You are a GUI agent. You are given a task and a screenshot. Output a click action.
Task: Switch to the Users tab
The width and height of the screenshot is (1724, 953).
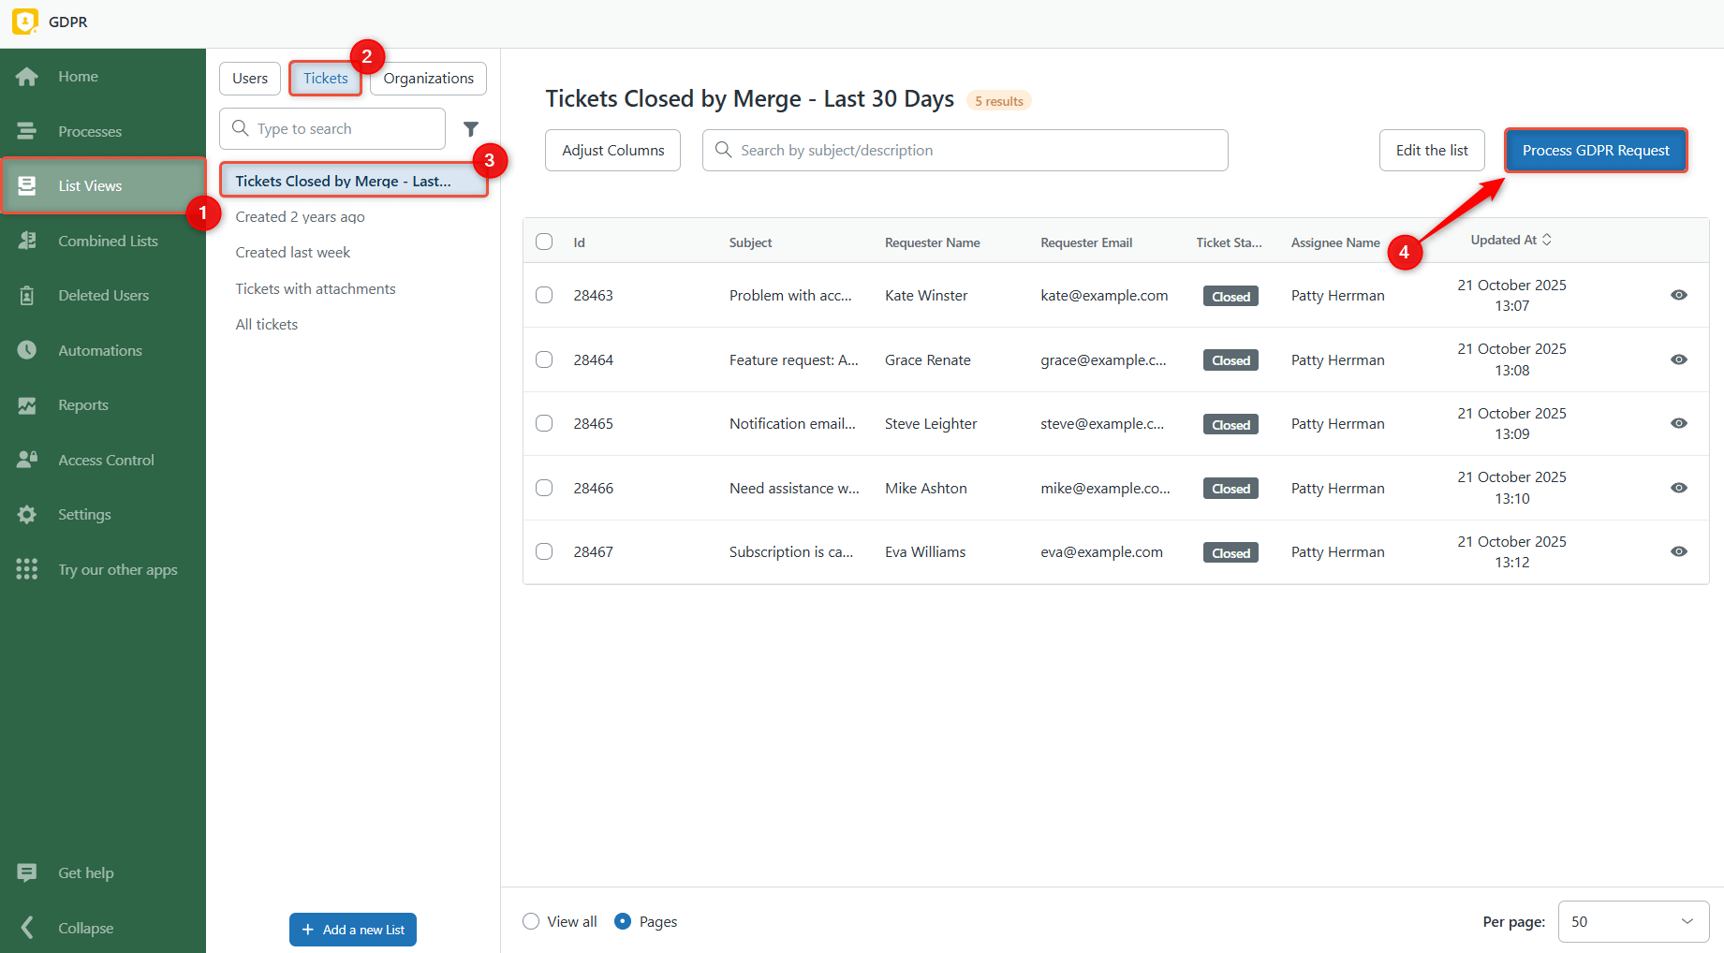(250, 79)
